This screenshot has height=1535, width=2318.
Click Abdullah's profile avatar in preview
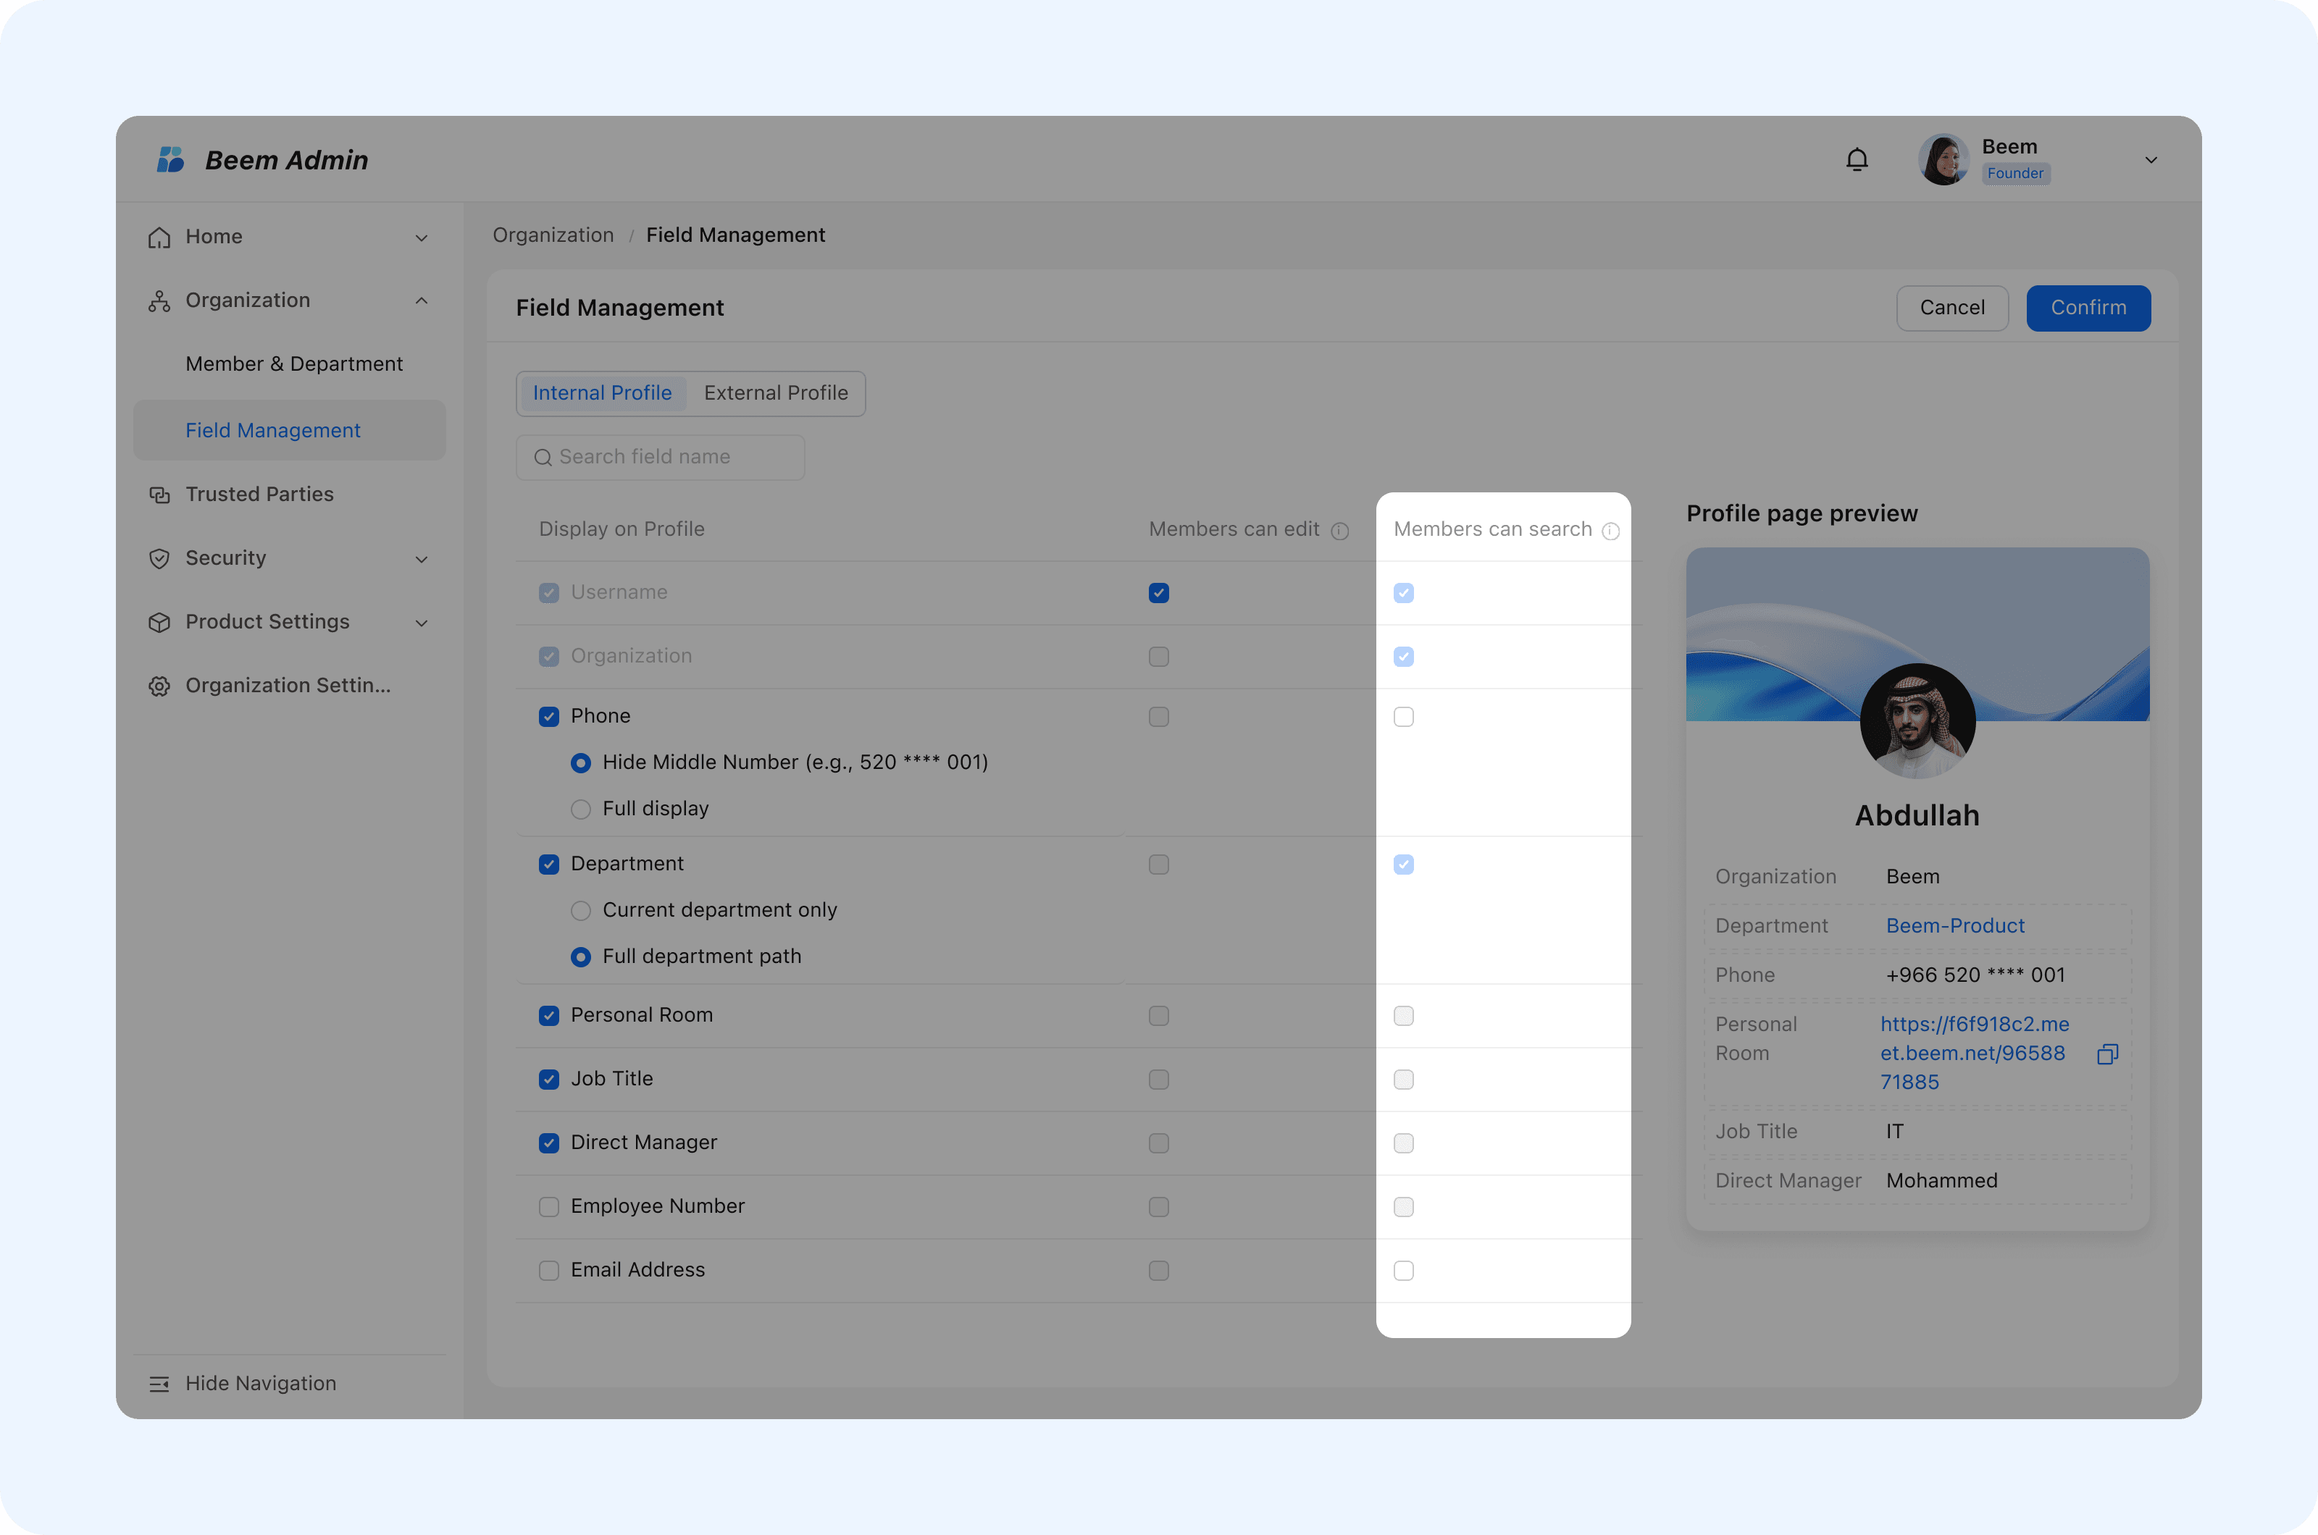(1917, 720)
